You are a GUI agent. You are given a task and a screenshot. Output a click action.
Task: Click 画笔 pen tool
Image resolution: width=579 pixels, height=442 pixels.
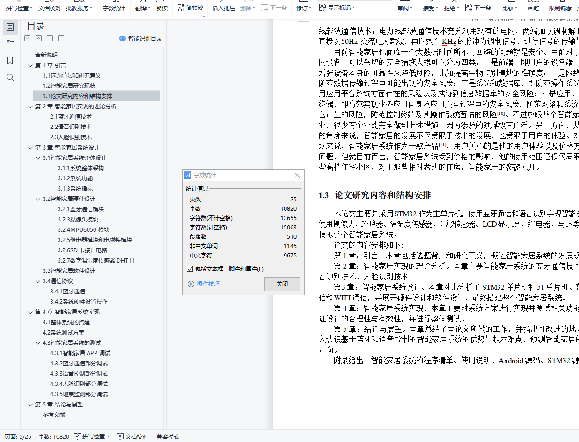(x=534, y=8)
